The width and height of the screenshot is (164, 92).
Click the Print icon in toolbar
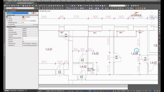[x=12, y=6]
